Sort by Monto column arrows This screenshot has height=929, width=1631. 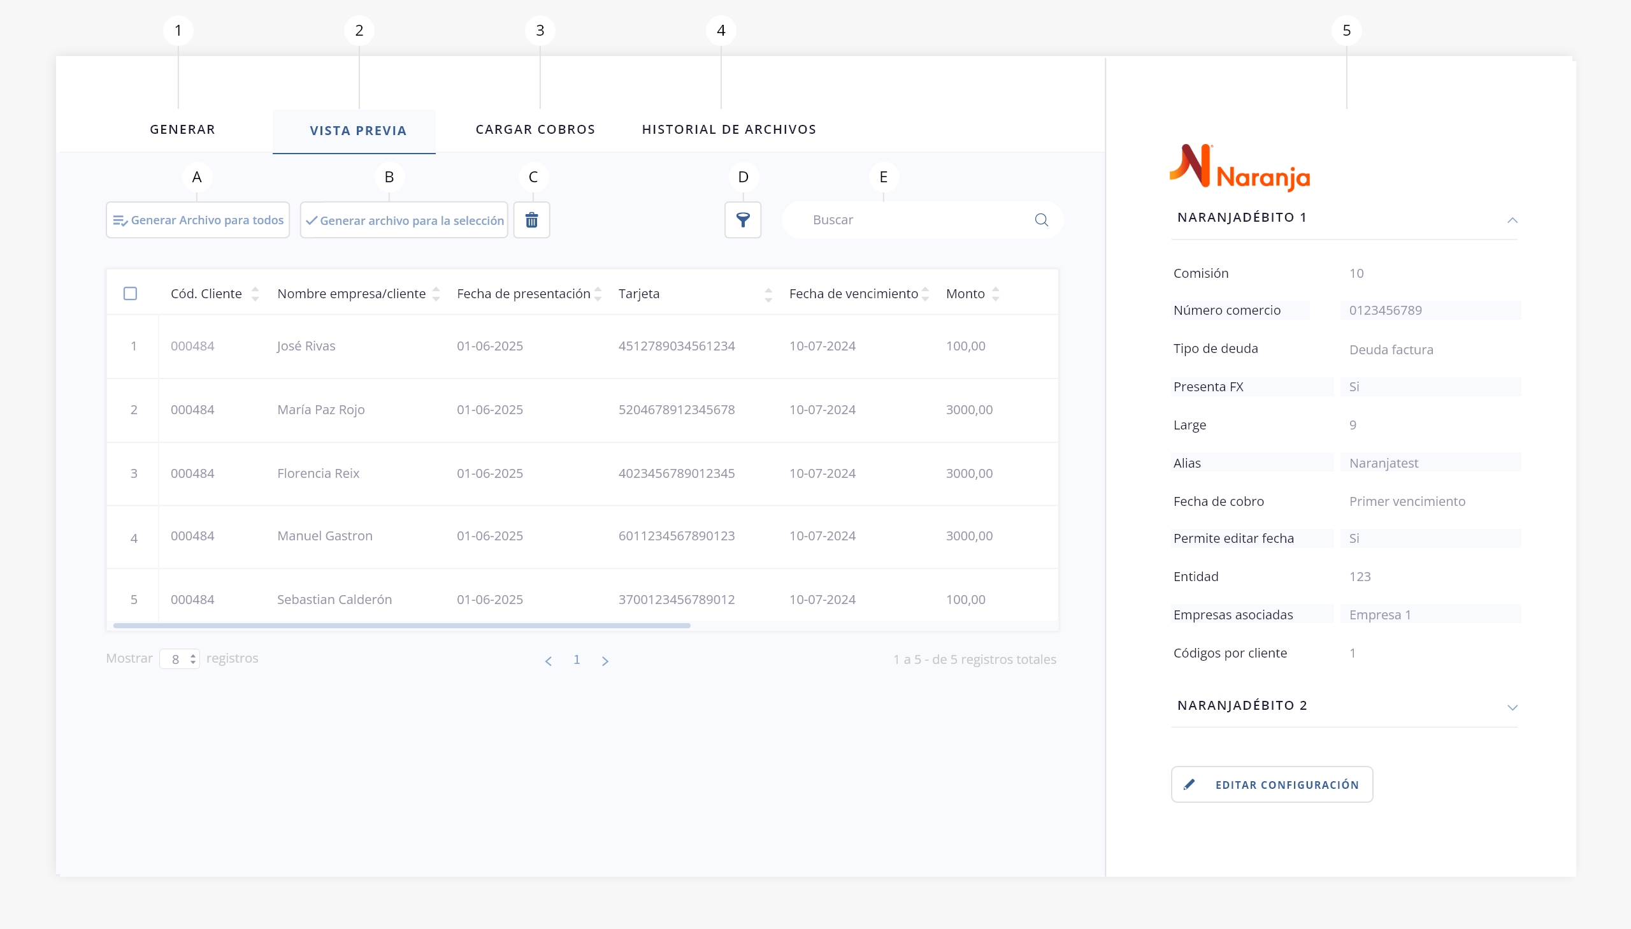point(995,294)
